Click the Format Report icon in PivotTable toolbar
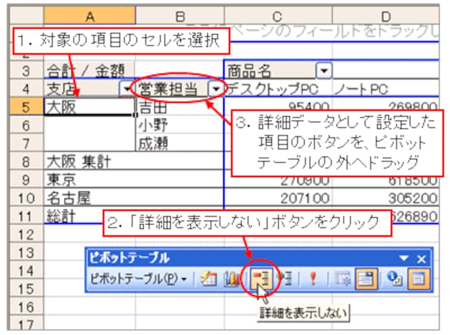 209,278
